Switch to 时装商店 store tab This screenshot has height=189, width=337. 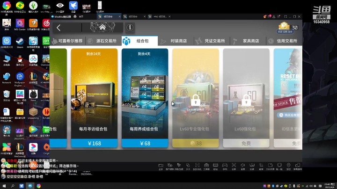coord(176,41)
